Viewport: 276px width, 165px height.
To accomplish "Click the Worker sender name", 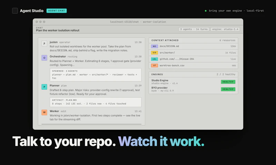I will [54, 111].
